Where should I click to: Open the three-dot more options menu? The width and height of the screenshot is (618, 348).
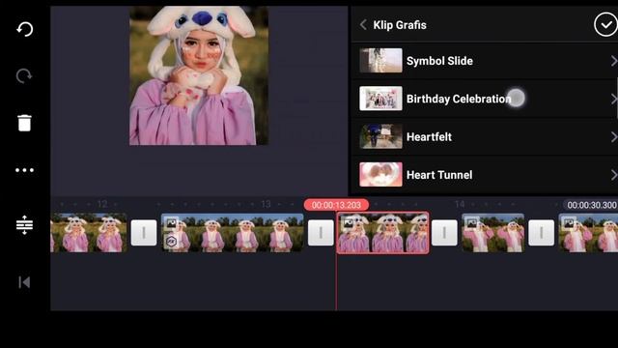24,170
